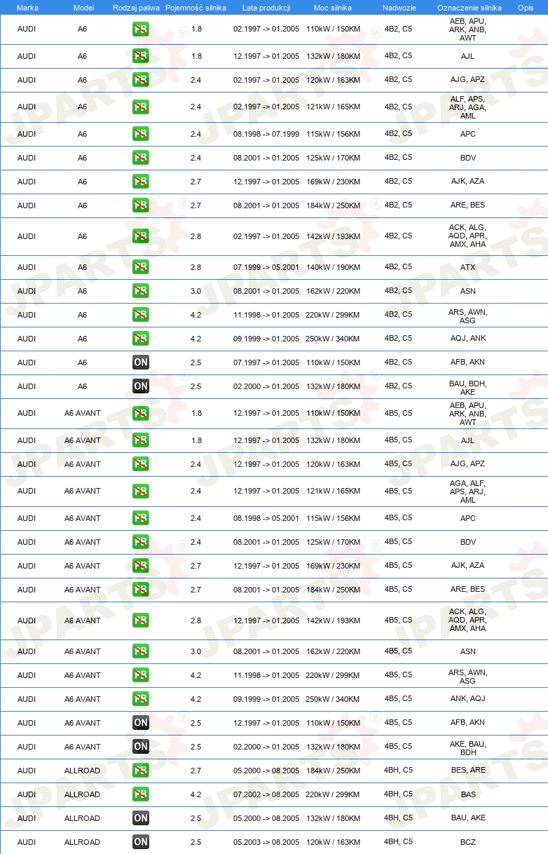Click A6 AVANT model cell in AKE, BAU, BDH row
The width and height of the screenshot is (548, 854).
pyautogui.click(x=83, y=747)
